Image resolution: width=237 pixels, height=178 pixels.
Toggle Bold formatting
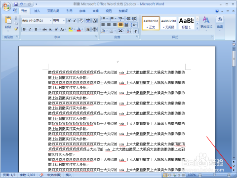point(24,29)
